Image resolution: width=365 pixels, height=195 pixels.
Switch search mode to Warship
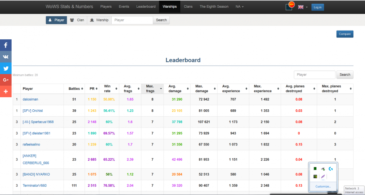pyautogui.click(x=99, y=20)
